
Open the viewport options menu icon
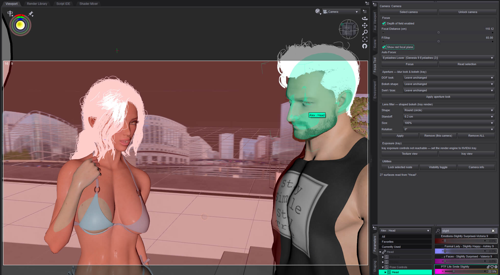pyautogui.click(x=365, y=11)
